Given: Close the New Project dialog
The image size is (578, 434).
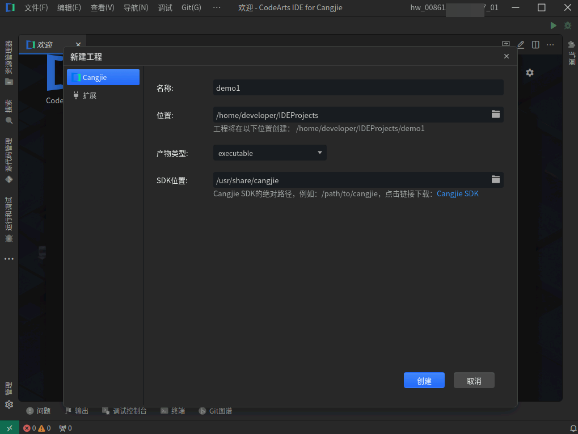Looking at the screenshot, I should point(507,56).
